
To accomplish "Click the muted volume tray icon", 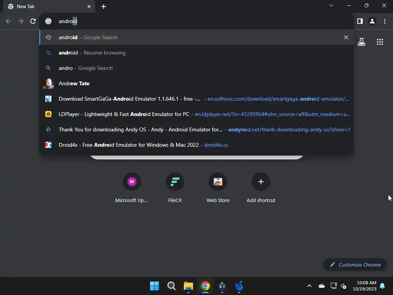I will 343,286.
